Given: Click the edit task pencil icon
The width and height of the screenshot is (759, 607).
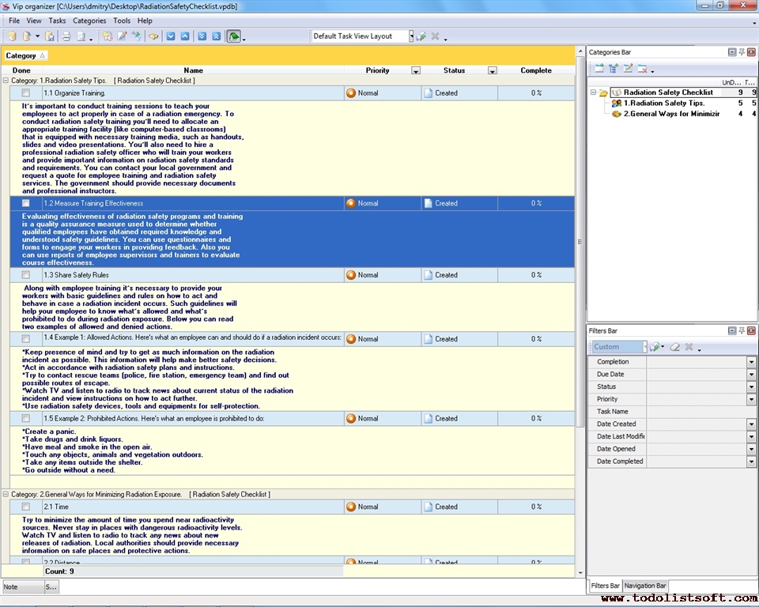Looking at the screenshot, I should (122, 36).
